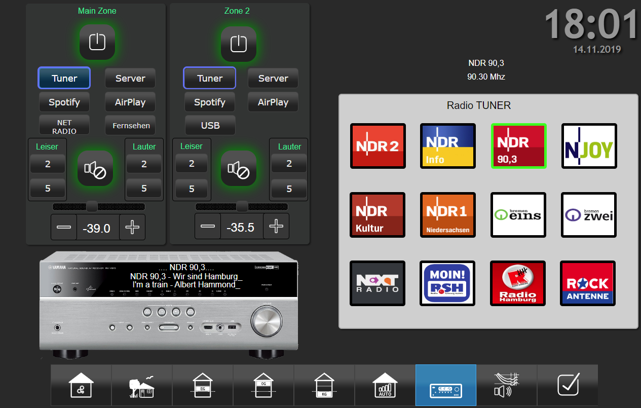Image resolution: width=641 pixels, height=408 pixels.
Task: Toggle Main Zone power button
Action: (x=97, y=43)
